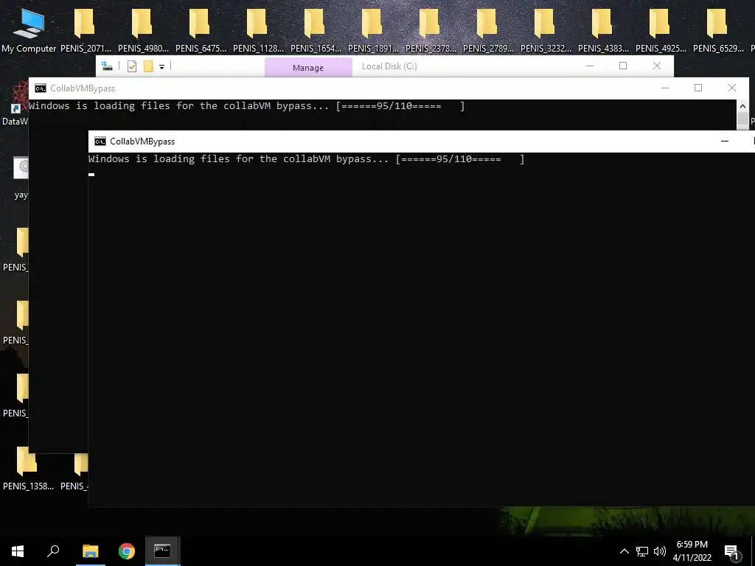Select the PENIS_6475... desktop folder
755x566 pixels.
(201, 29)
